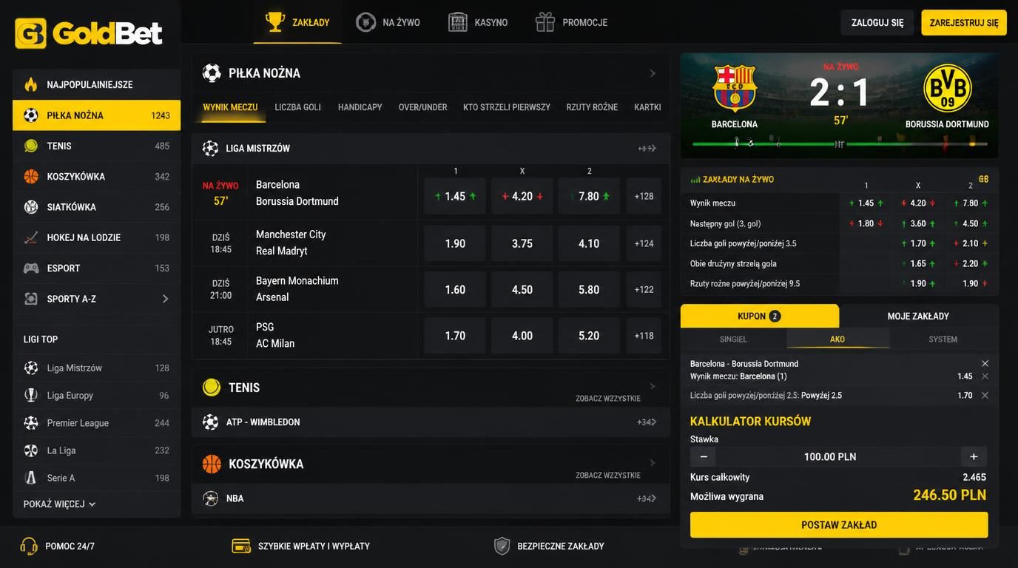Image resolution: width=1018 pixels, height=568 pixels.
Task: Select Najpopularniejsze flame icon
Action: point(30,84)
